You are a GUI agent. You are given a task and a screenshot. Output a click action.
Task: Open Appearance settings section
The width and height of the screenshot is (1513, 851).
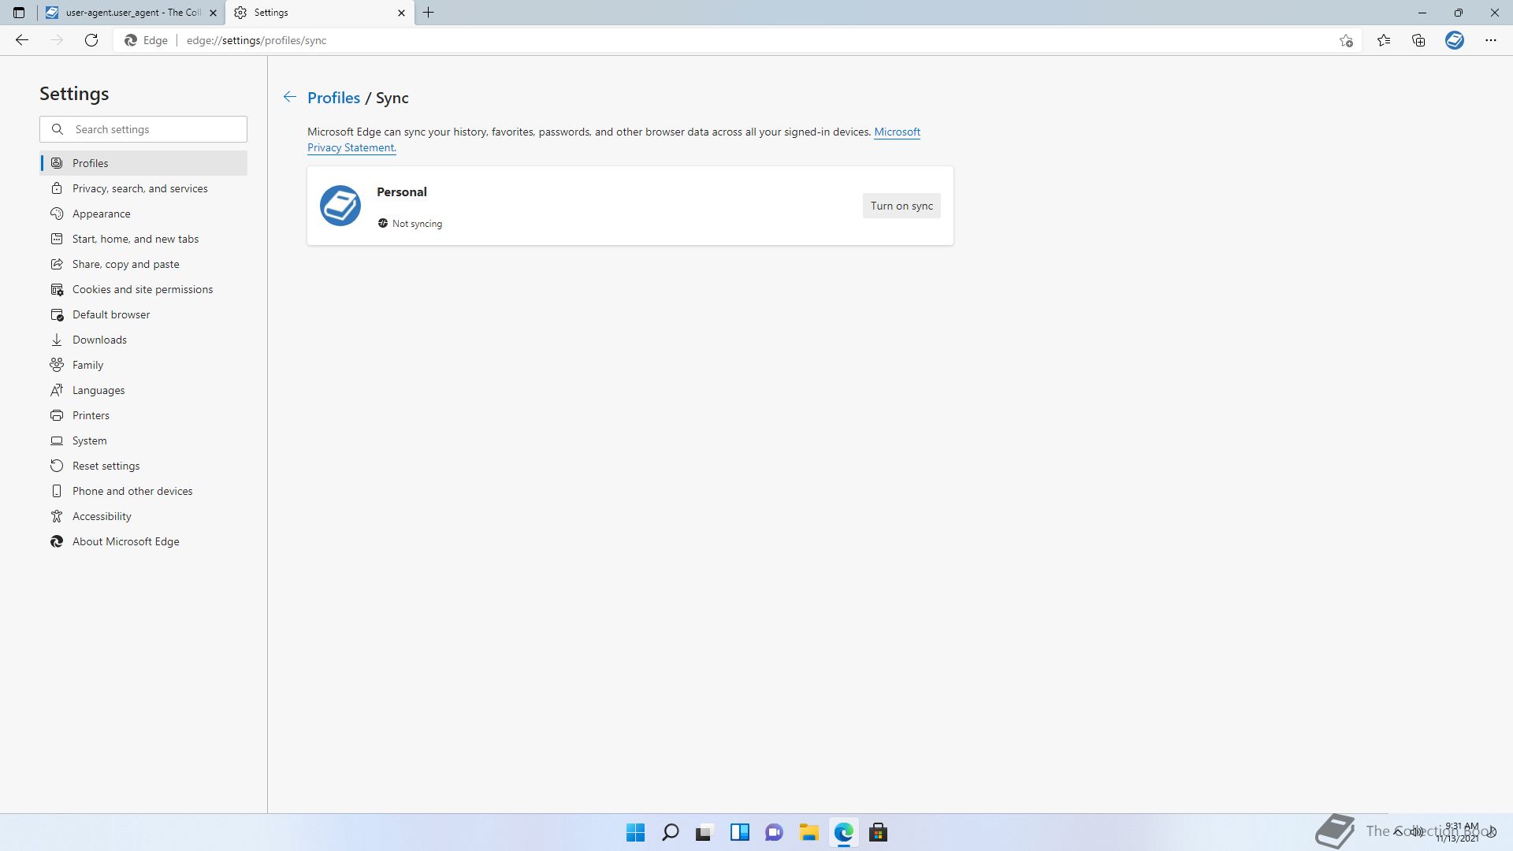(101, 214)
